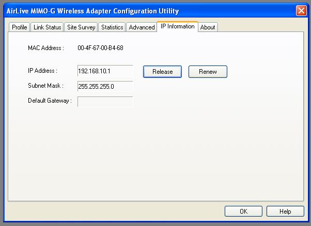The height and width of the screenshot is (226, 311).
Task: Switch to the About tab
Action: click(208, 27)
